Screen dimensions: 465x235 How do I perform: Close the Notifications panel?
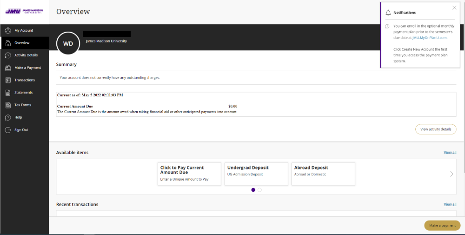(x=454, y=8)
